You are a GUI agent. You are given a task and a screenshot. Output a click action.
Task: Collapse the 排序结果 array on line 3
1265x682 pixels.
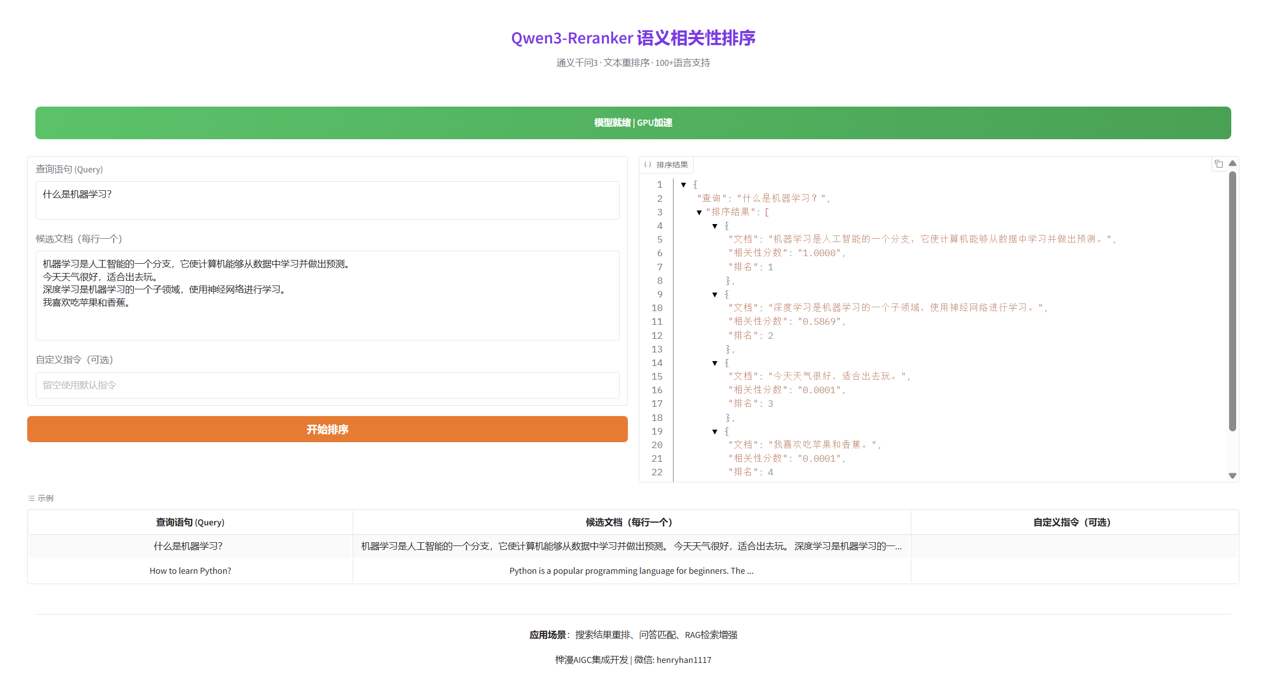coord(699,212)
